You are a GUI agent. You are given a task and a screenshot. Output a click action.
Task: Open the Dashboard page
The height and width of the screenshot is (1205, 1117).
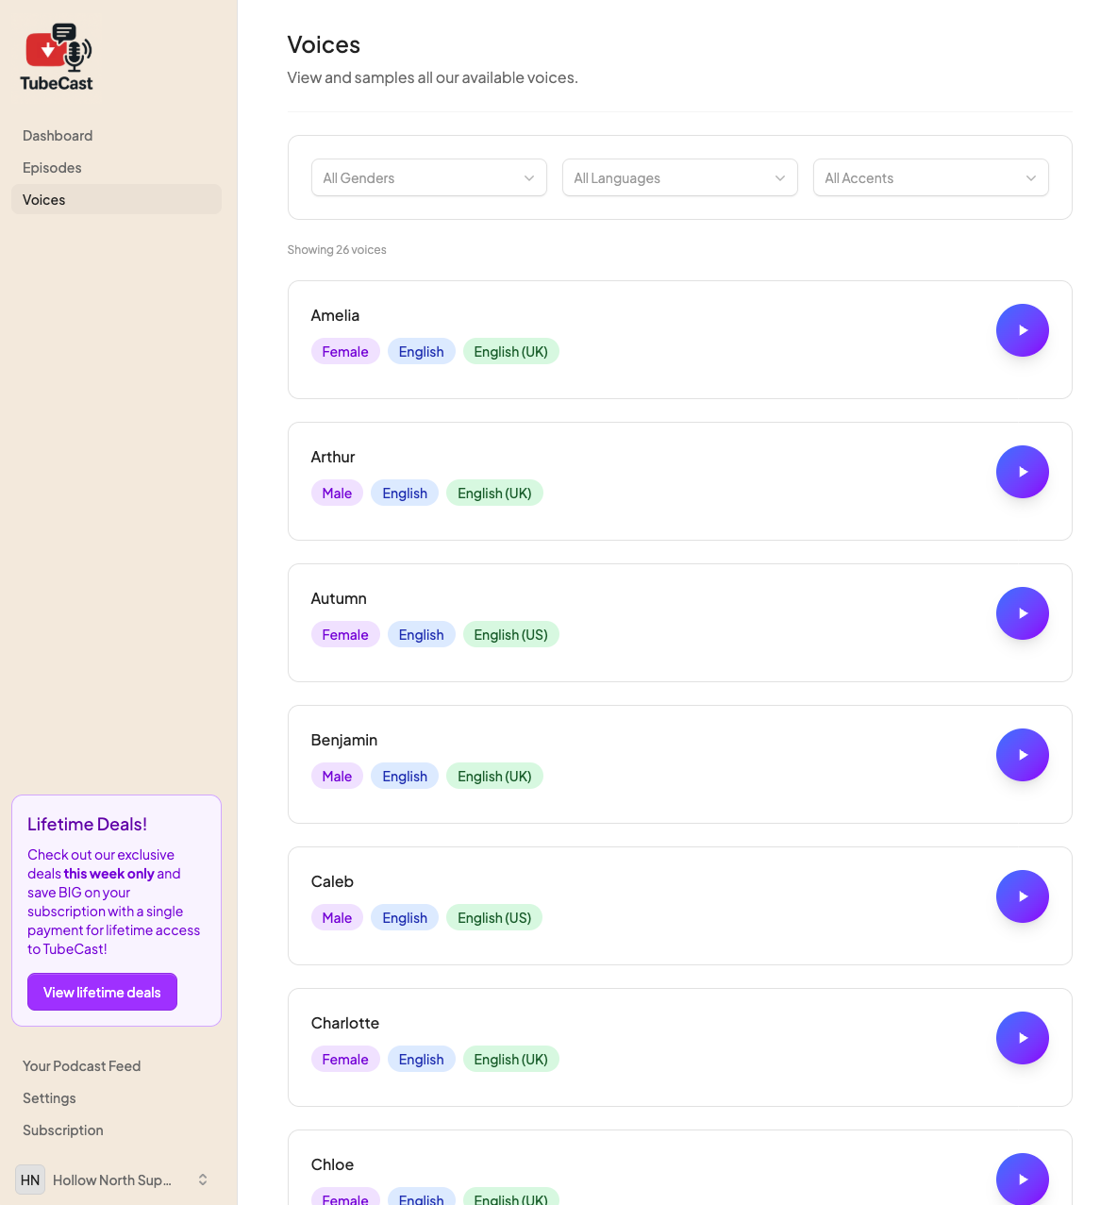point(58,135)
